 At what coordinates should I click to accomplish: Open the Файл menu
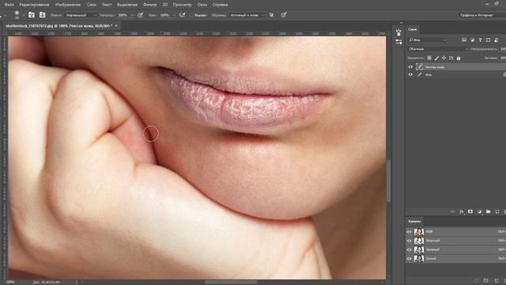click(9, 5)
